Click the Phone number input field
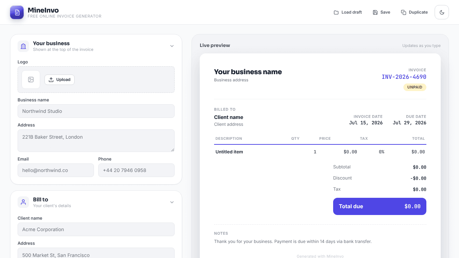 click(136, 170)
